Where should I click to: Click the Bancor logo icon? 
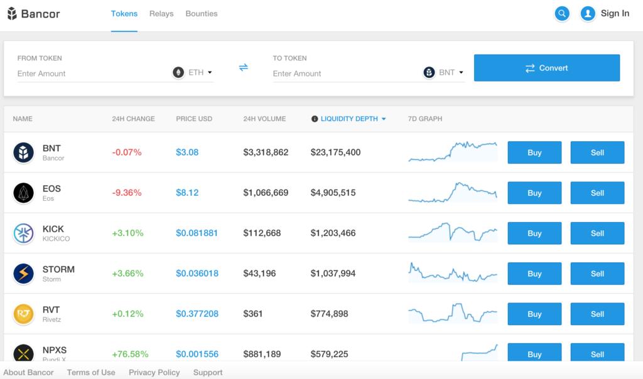tap(12, 14)
